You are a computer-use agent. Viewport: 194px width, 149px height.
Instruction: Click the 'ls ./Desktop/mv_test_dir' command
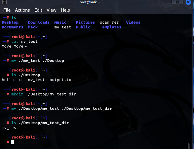pos(40,123)
